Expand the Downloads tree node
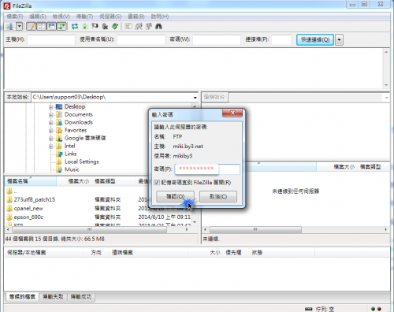The width and height of the screenshot is (394, 312). [51, 123]
